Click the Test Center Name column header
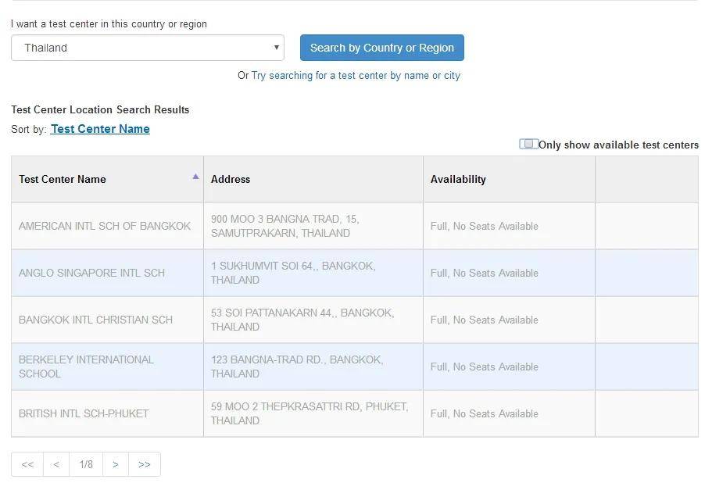 click(x=107, y=180)
